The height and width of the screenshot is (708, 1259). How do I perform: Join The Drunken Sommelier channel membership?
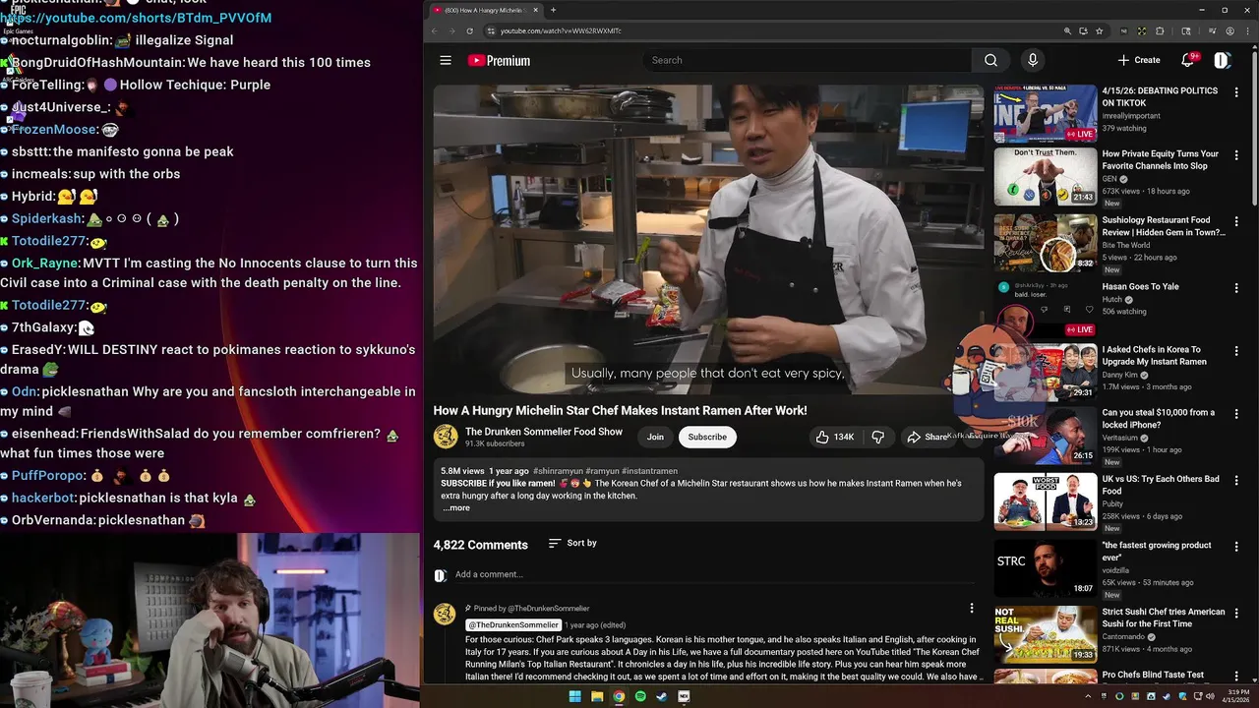pyautogui.click(x=655, y=437)
